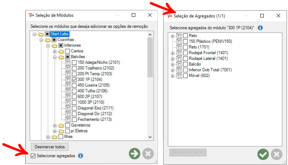Click Start Labs folder icon
This screenshot has width=288, height=165.
(x=41, y=34)
